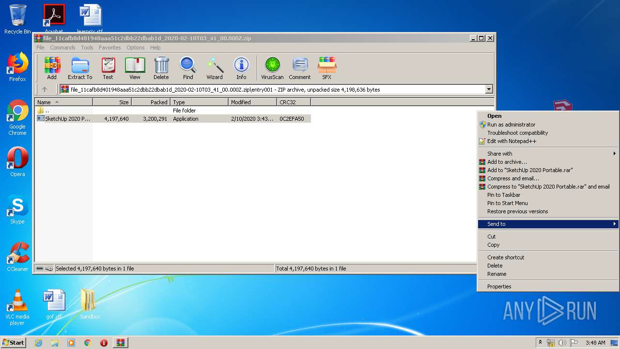Launch Firefox from the desktop
Image resolution: width=620 pixels, height=349 pixels.
pos(17,67)
